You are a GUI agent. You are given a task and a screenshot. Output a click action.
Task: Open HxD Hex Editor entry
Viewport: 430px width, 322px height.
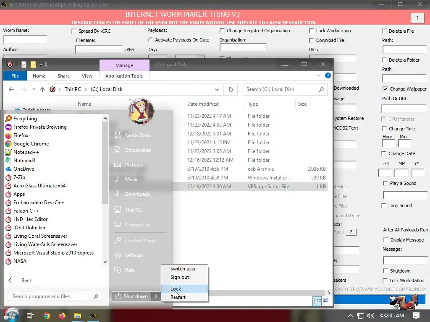(x=26, y=219)
